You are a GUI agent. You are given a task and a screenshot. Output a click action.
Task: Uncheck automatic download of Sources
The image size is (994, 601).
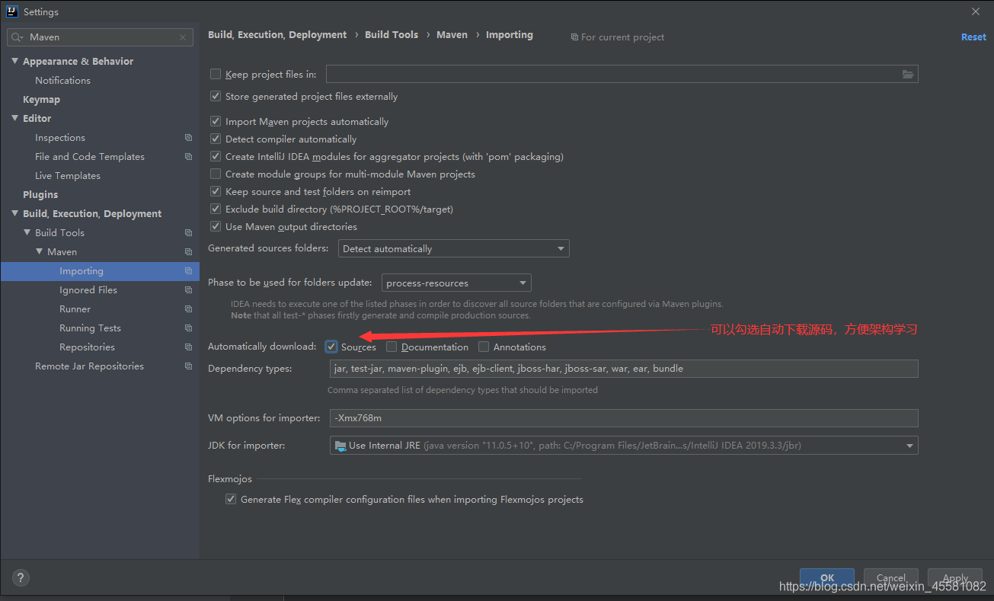331,347
